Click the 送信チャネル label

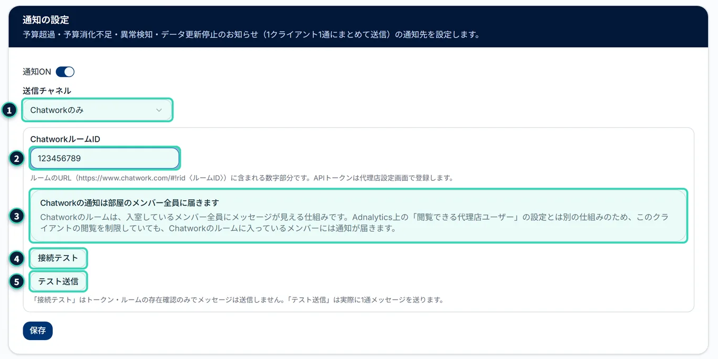point(47,91)
